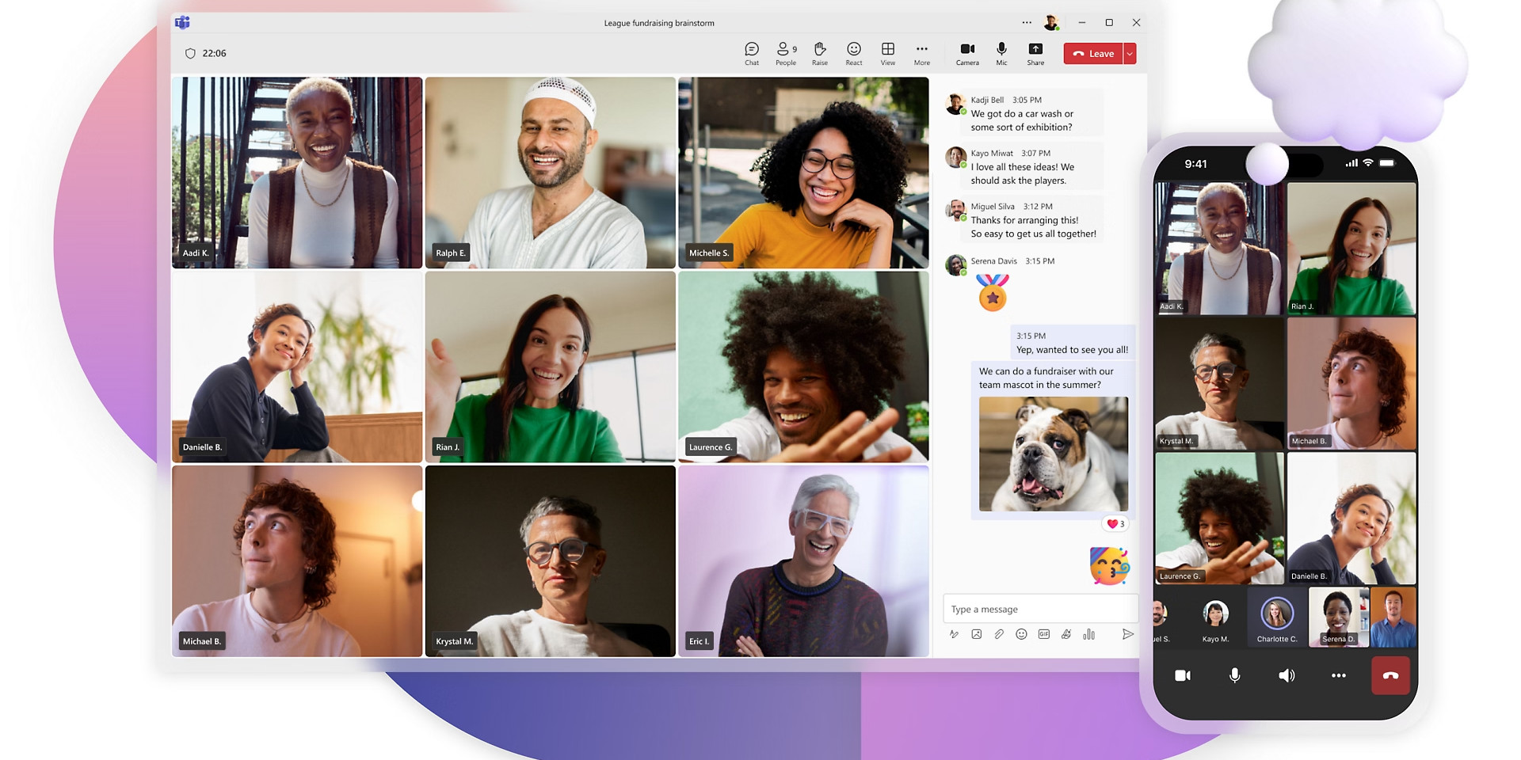Open the View layout options
1521x760 pixels.
(x=888, y=53)
